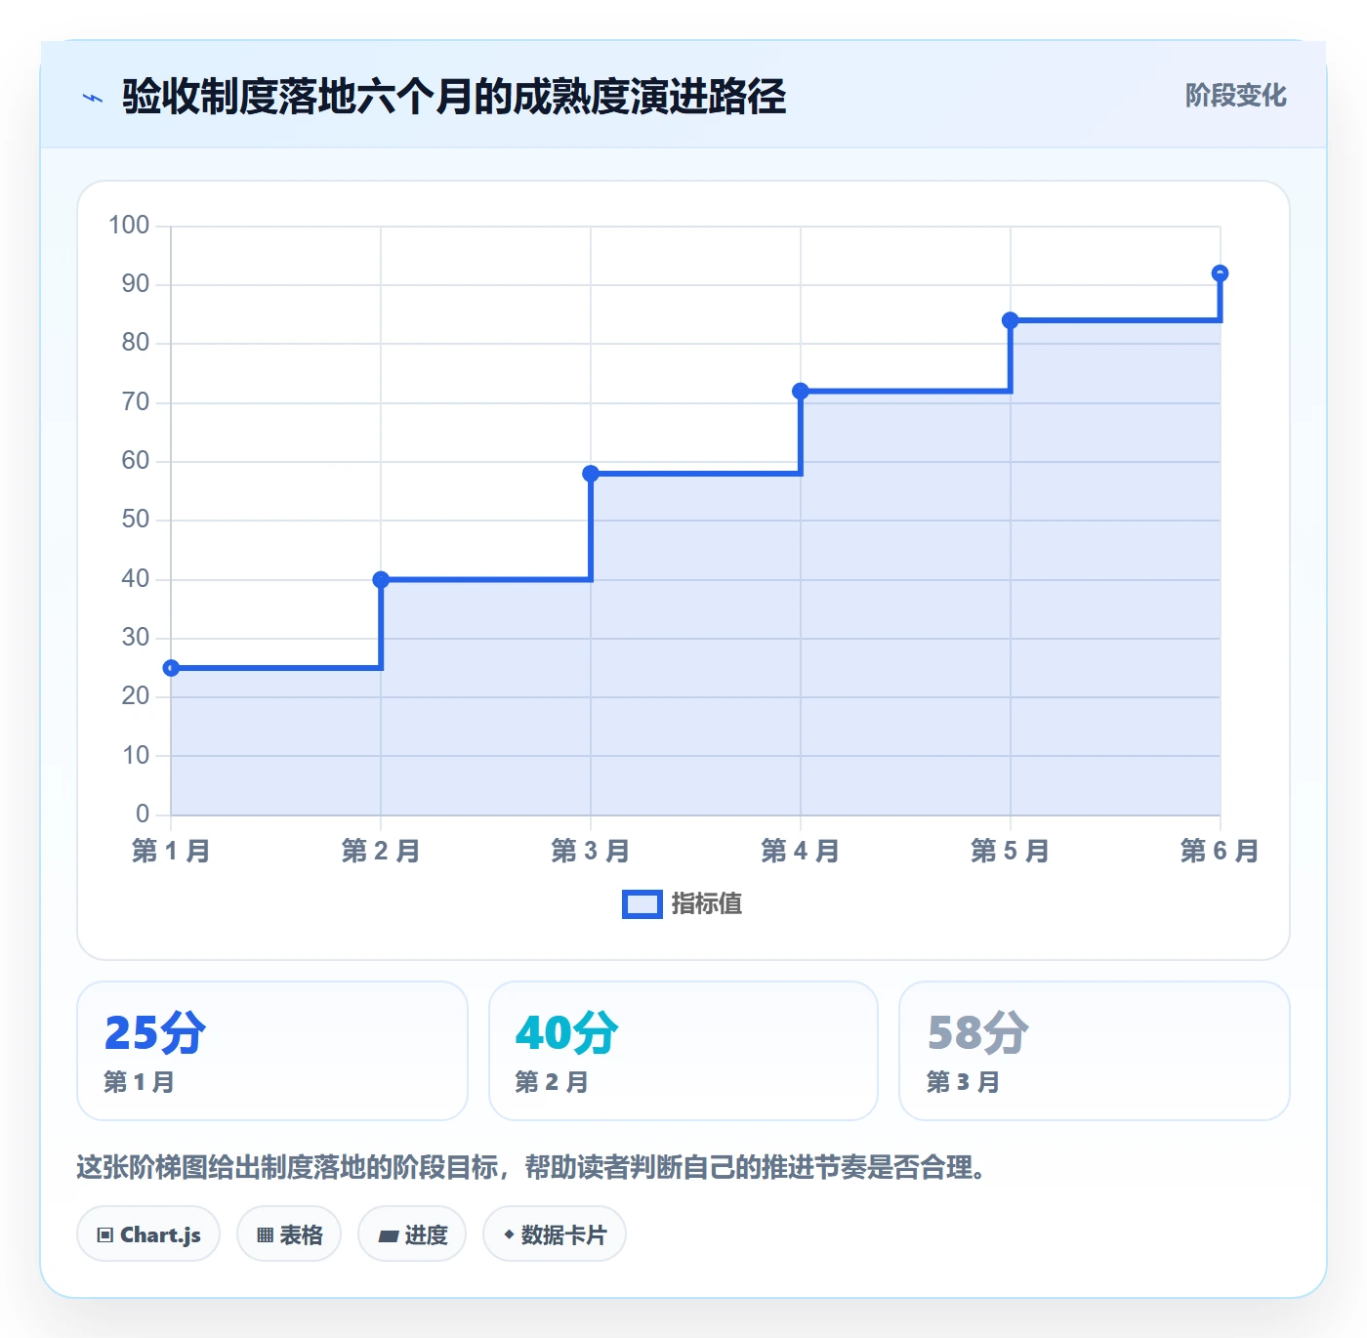
Task: Click the 指标值 legend label
Action: (707, 904)
